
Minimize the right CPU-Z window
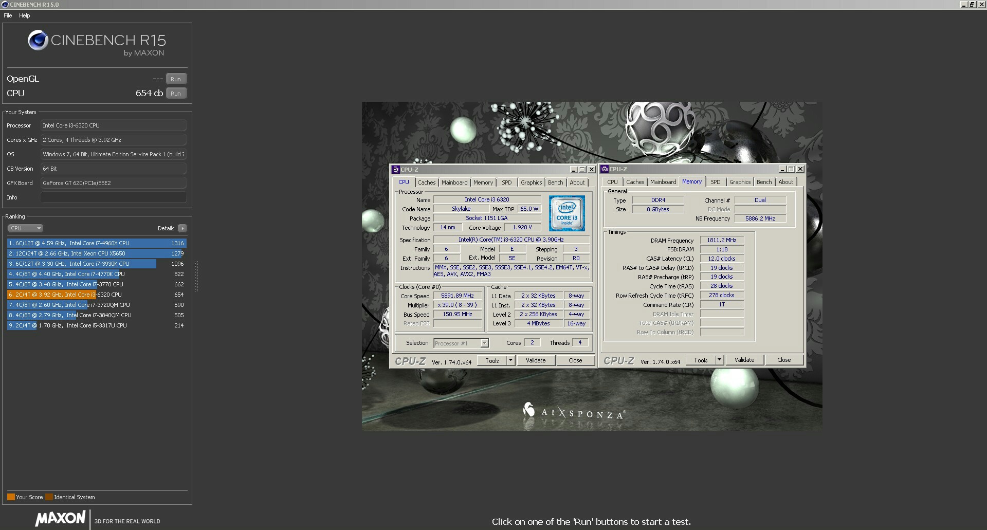coord(782,169)
